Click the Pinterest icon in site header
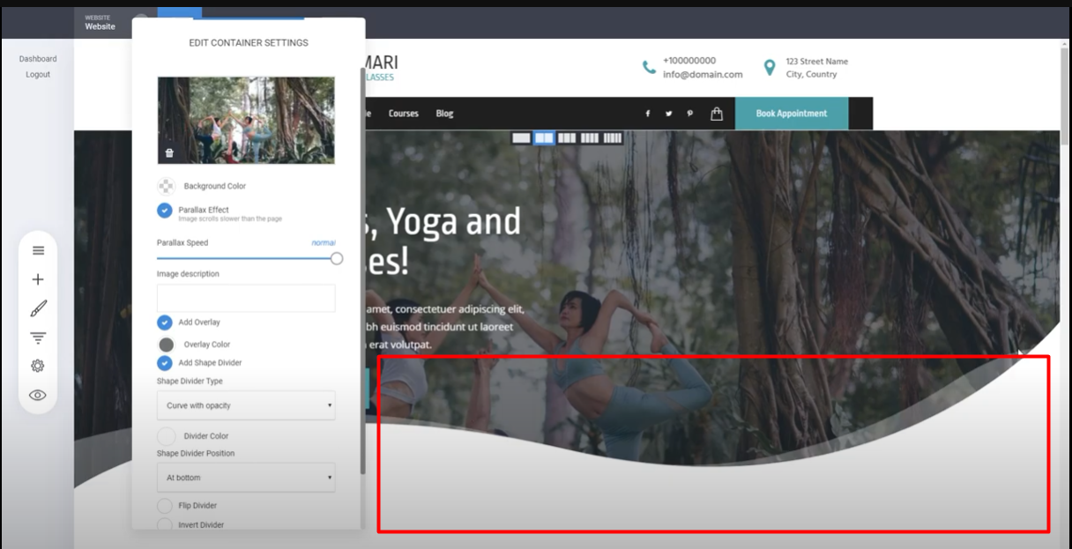1072x549 pixels. point(690,114)
